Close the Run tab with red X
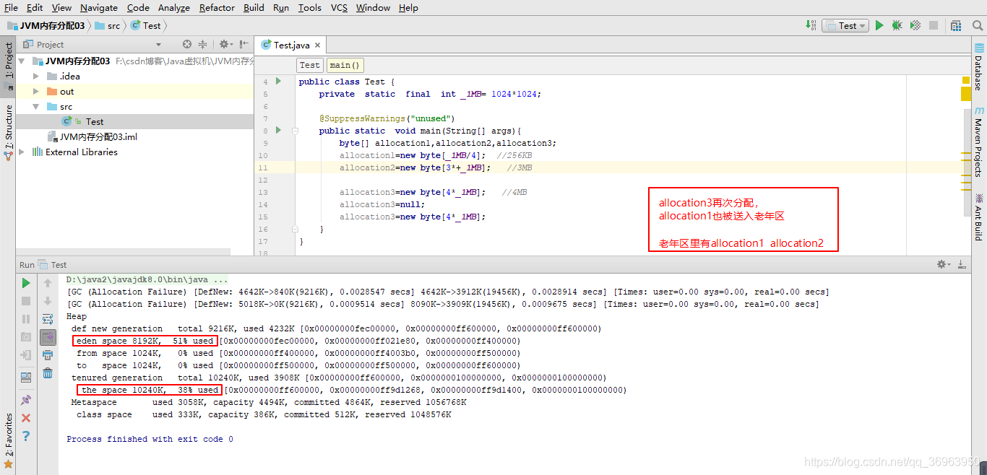Screen dimensions: 987x475 tap(26, 418)
